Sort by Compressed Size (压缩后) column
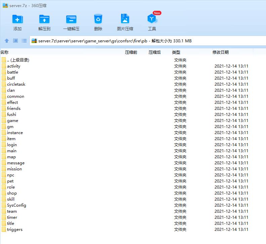Image resolution: width=266 pixels, height=244 pixels. 154,52
